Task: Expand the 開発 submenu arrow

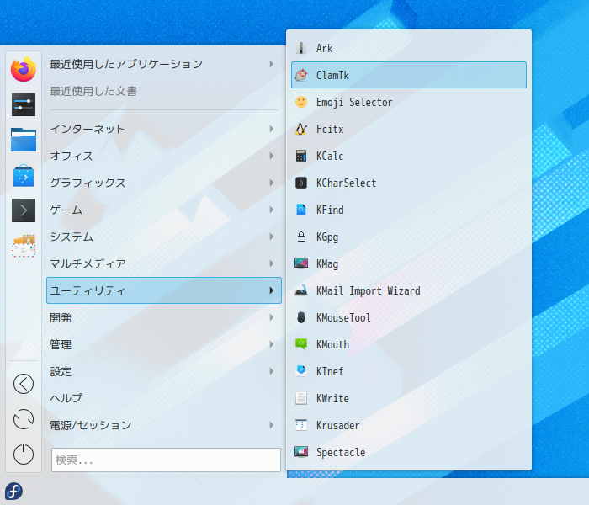Action: 272,317
